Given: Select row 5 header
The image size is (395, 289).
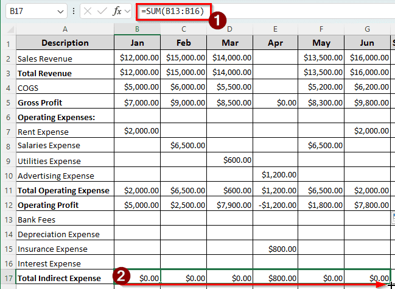Looking at the screenshot, I should click(9, 102).
